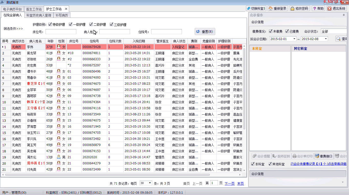Expand the 2015-02-08 end date picker
Screen dimensions: 349x195
326,39
